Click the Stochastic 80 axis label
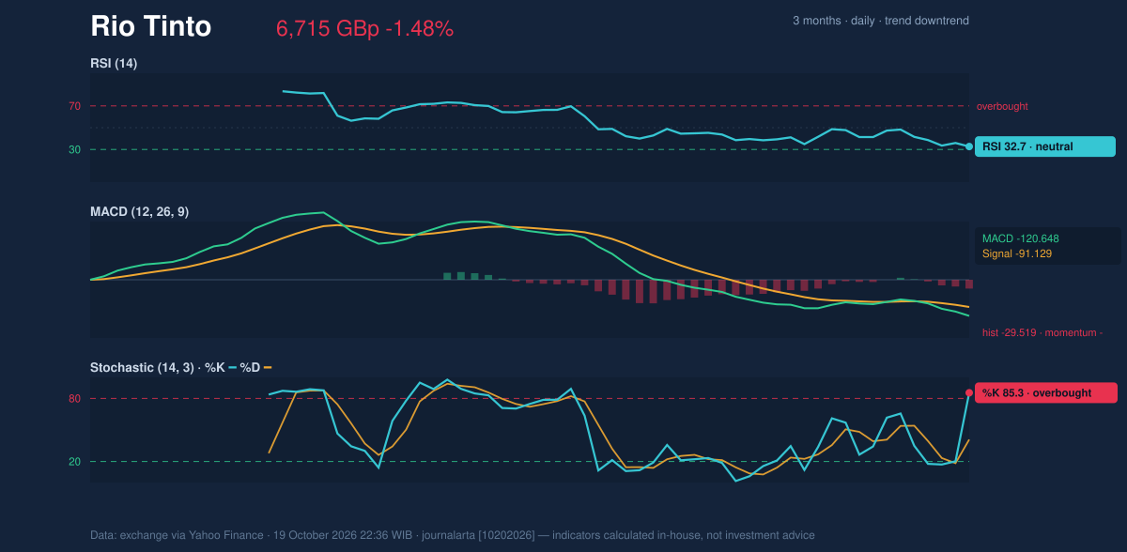 (x=74, y=399)
